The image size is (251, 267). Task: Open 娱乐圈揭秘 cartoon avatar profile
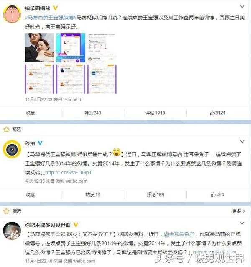[x=12, y=14]
